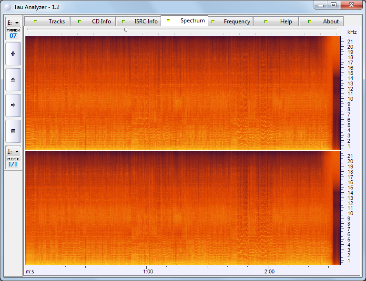Maximize the Tau Analyzer window

click(x=334, y=5)
